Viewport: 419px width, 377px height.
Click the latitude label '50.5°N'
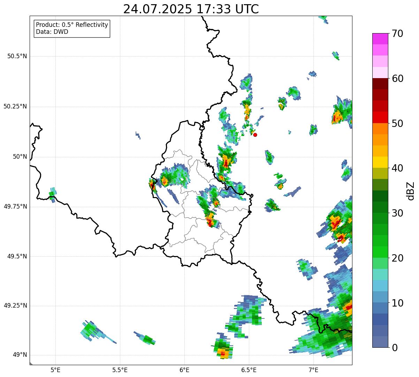17,56
